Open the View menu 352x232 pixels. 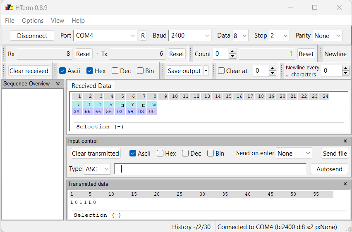tap(57, 21)
